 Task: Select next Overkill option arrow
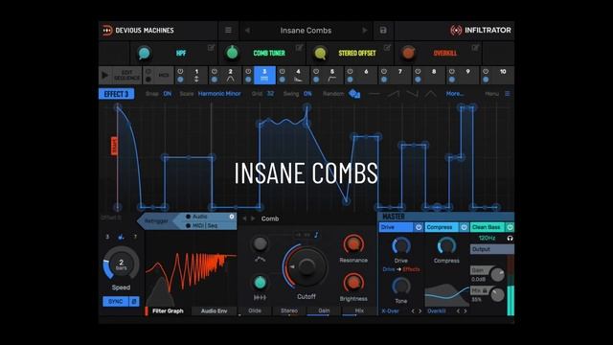click(x=465, y=311)
